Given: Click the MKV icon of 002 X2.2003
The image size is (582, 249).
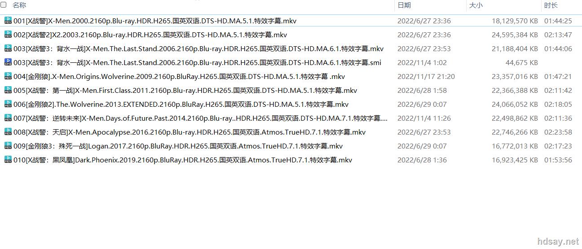Looking at the screenshot, I should click(8, 35).
